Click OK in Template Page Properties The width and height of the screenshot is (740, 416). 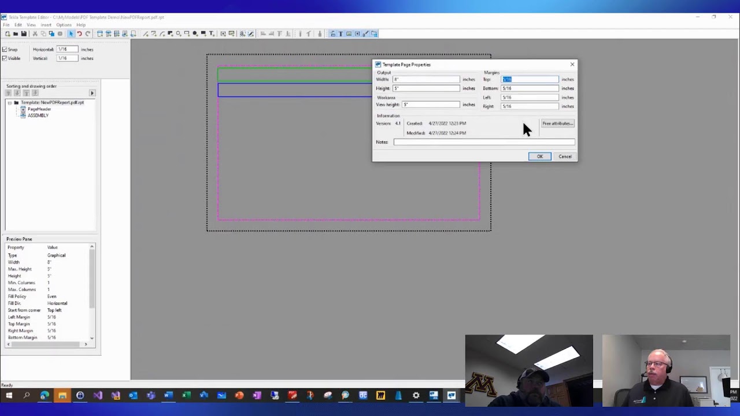point(539,157)
